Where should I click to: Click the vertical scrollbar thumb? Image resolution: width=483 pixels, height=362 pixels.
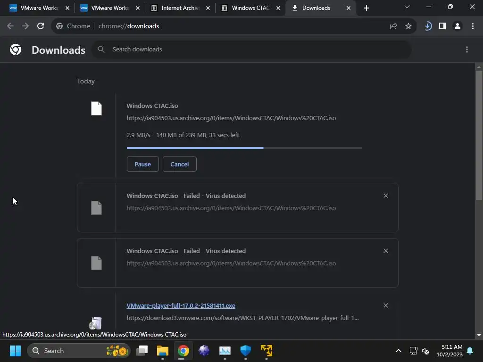coord(479,135)
